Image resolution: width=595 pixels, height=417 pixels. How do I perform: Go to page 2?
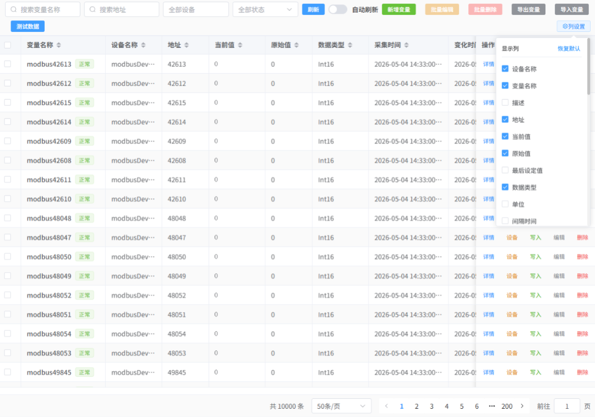pos(416,406)
